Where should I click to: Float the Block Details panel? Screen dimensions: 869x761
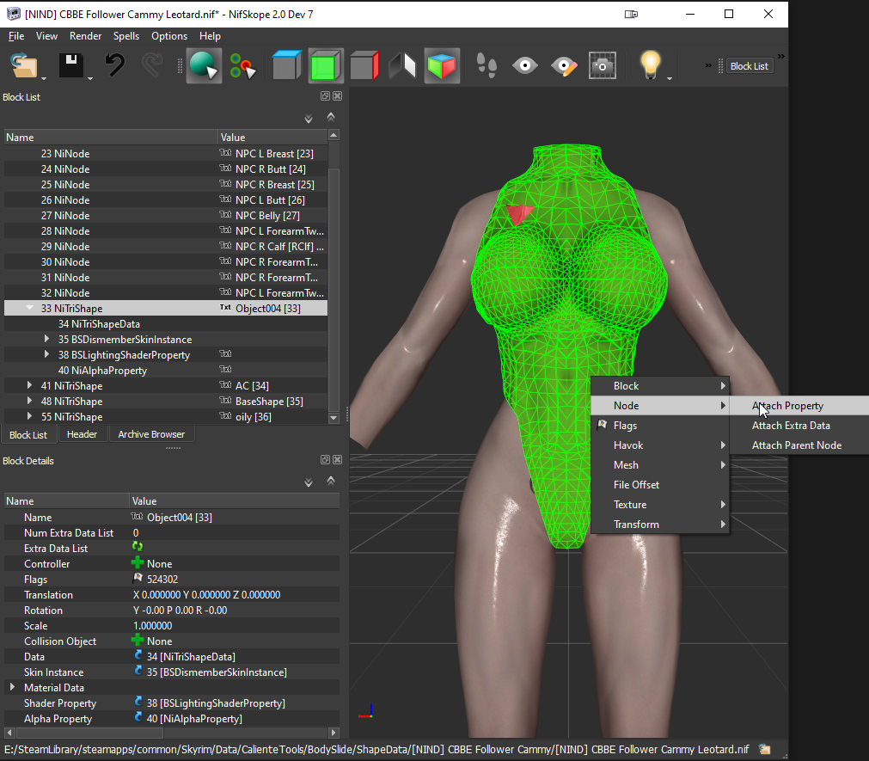pos(325,459)
